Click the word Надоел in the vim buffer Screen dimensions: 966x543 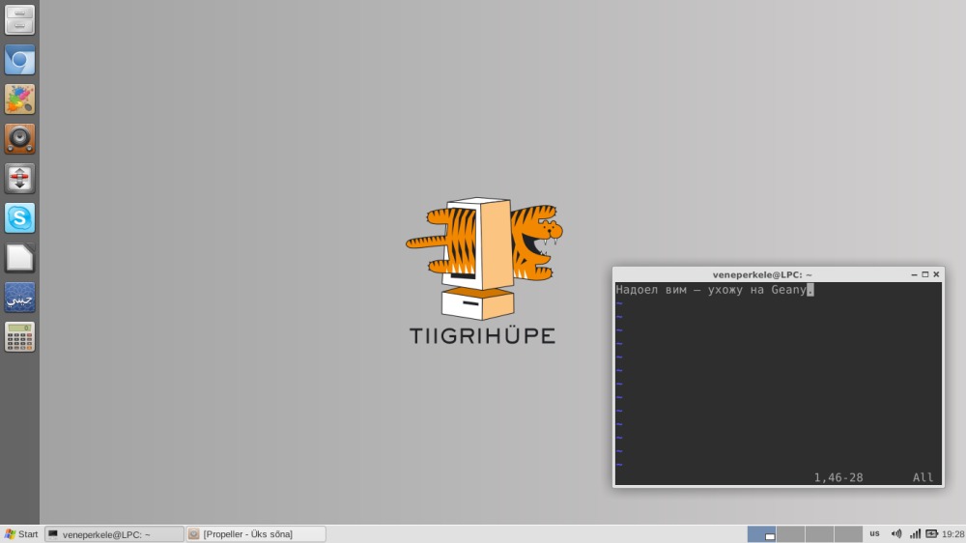637,290
